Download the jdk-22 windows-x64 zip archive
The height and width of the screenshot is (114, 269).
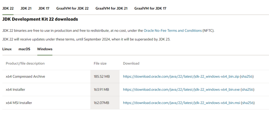(x=181, y=77)
